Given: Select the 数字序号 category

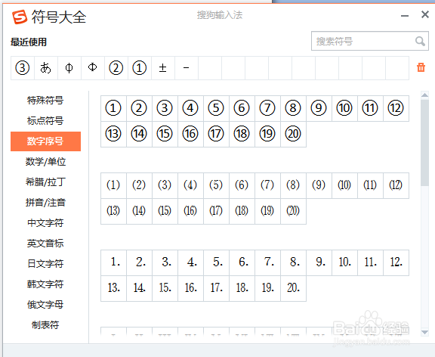Looking at the screenshot, I should pos(45,141).
